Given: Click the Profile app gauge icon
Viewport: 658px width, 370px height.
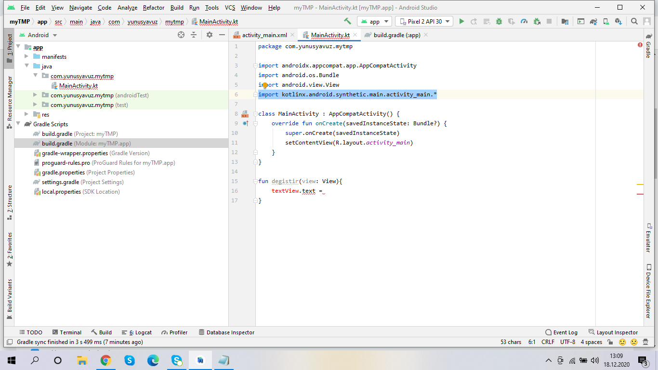Looking at the screenshot, I should click(524, 21).
